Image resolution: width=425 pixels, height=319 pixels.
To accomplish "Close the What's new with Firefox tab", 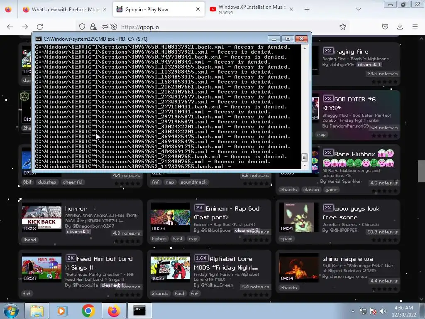I will 105,10.
